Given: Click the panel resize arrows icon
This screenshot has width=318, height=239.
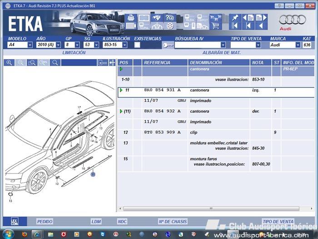Looking at the screenshot, I should pos(112,62).
